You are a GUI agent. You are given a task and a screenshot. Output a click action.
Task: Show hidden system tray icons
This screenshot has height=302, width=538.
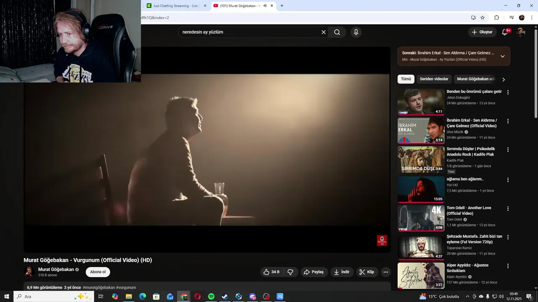pyautogui.click(x=467, y=297)
